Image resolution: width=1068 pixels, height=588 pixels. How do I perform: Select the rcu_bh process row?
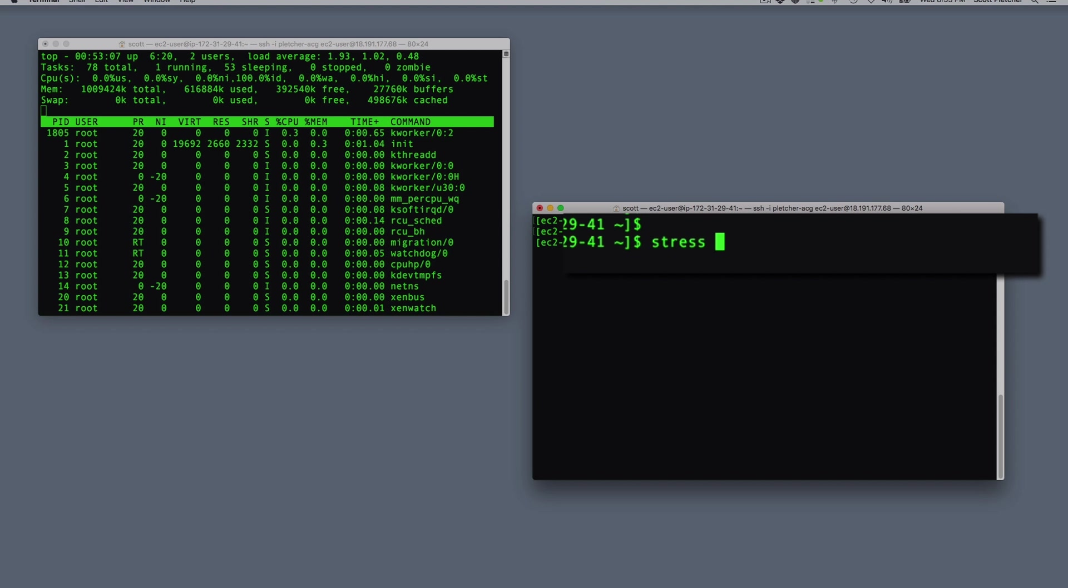[x=267, y=231]
